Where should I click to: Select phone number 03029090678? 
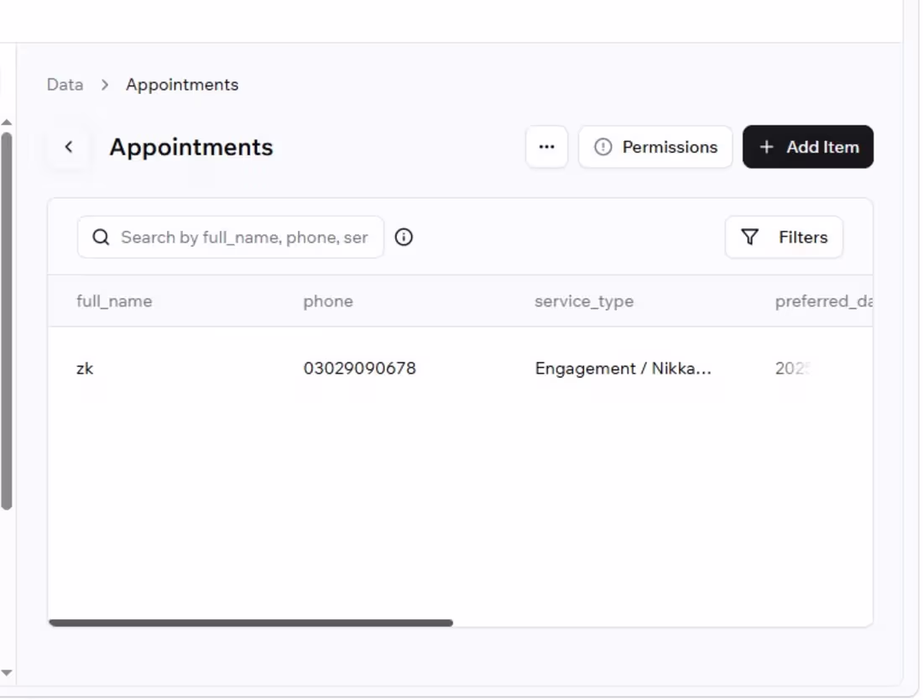(x=360, y=368)
